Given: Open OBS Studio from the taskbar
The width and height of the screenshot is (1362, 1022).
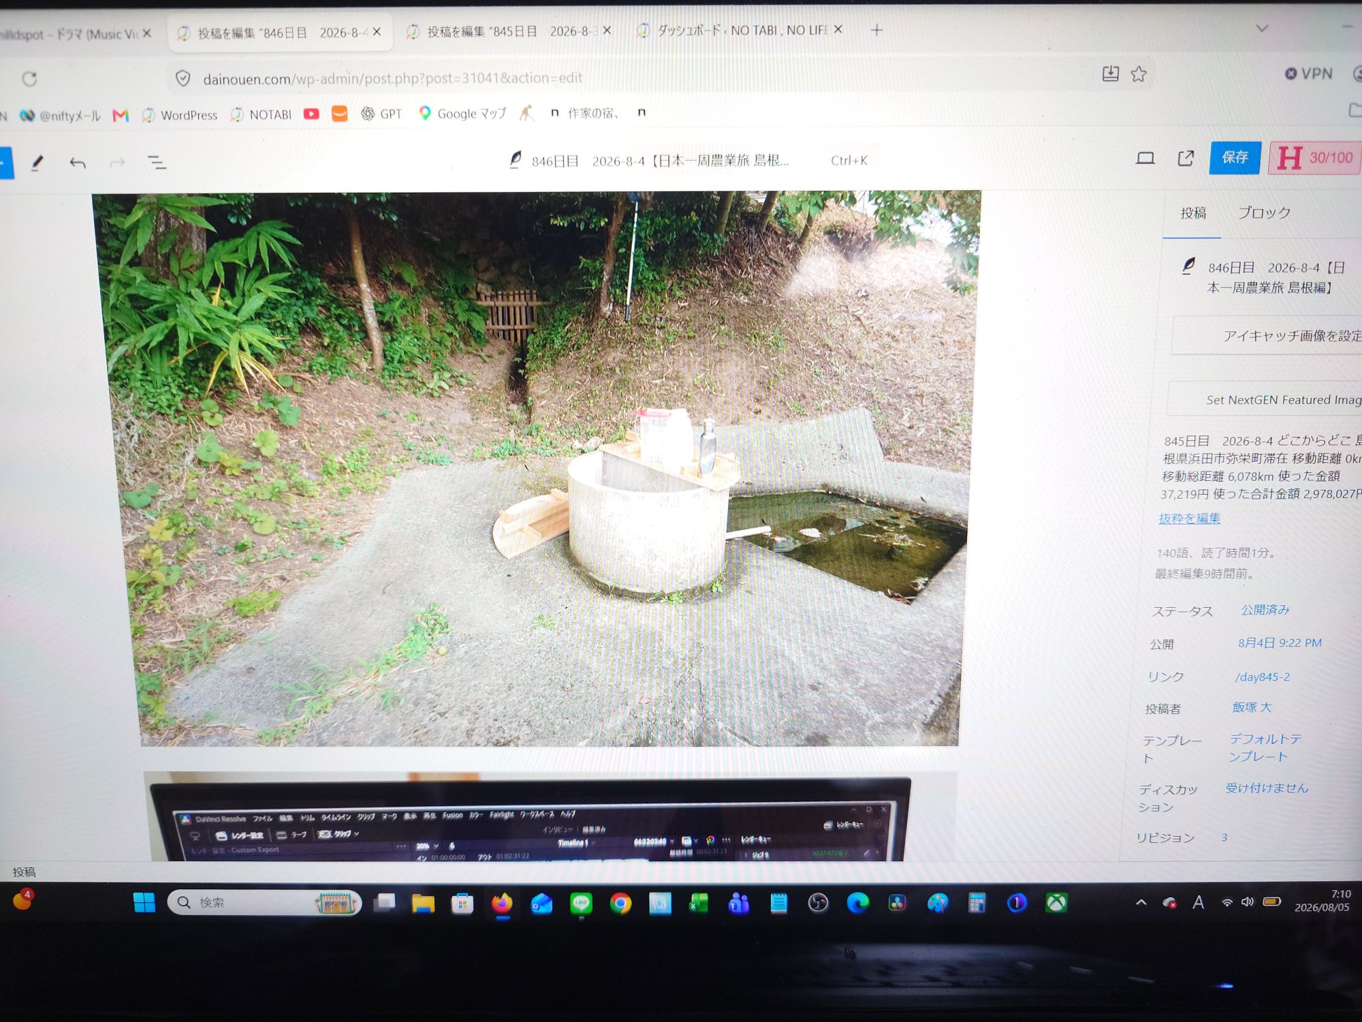Looking at the screenshot, I should pyautogui.click(x=818, y=903).
